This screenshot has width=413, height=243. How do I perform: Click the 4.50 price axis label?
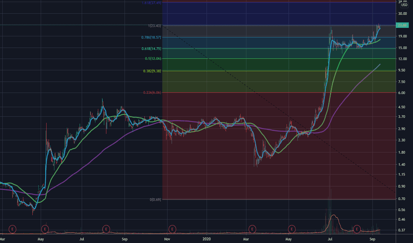(x=401, y=107)
